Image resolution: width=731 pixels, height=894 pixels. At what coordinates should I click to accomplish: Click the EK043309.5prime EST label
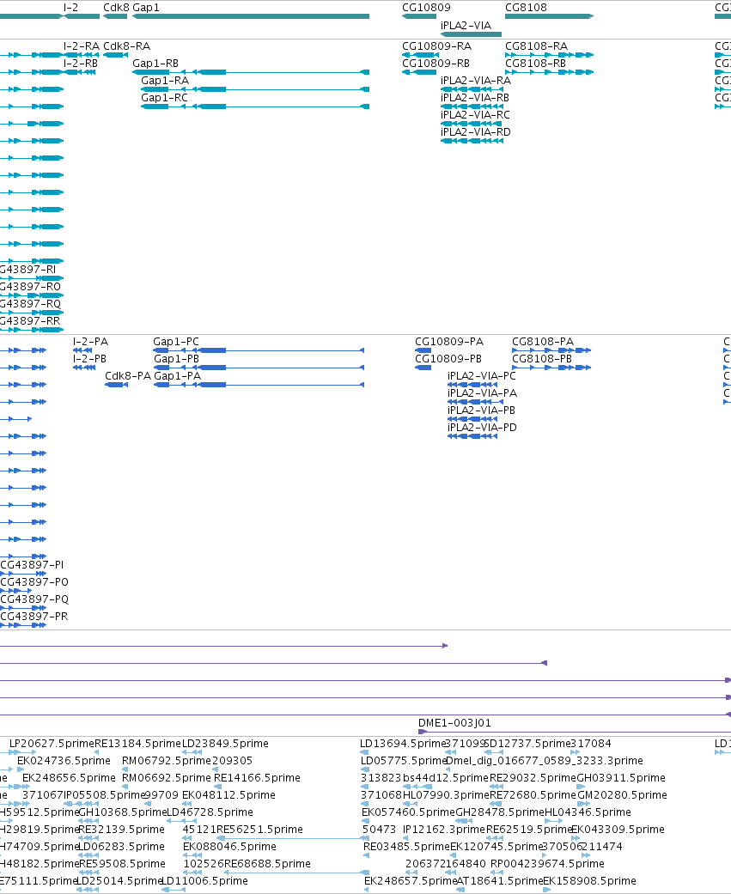tap(618, 829)
